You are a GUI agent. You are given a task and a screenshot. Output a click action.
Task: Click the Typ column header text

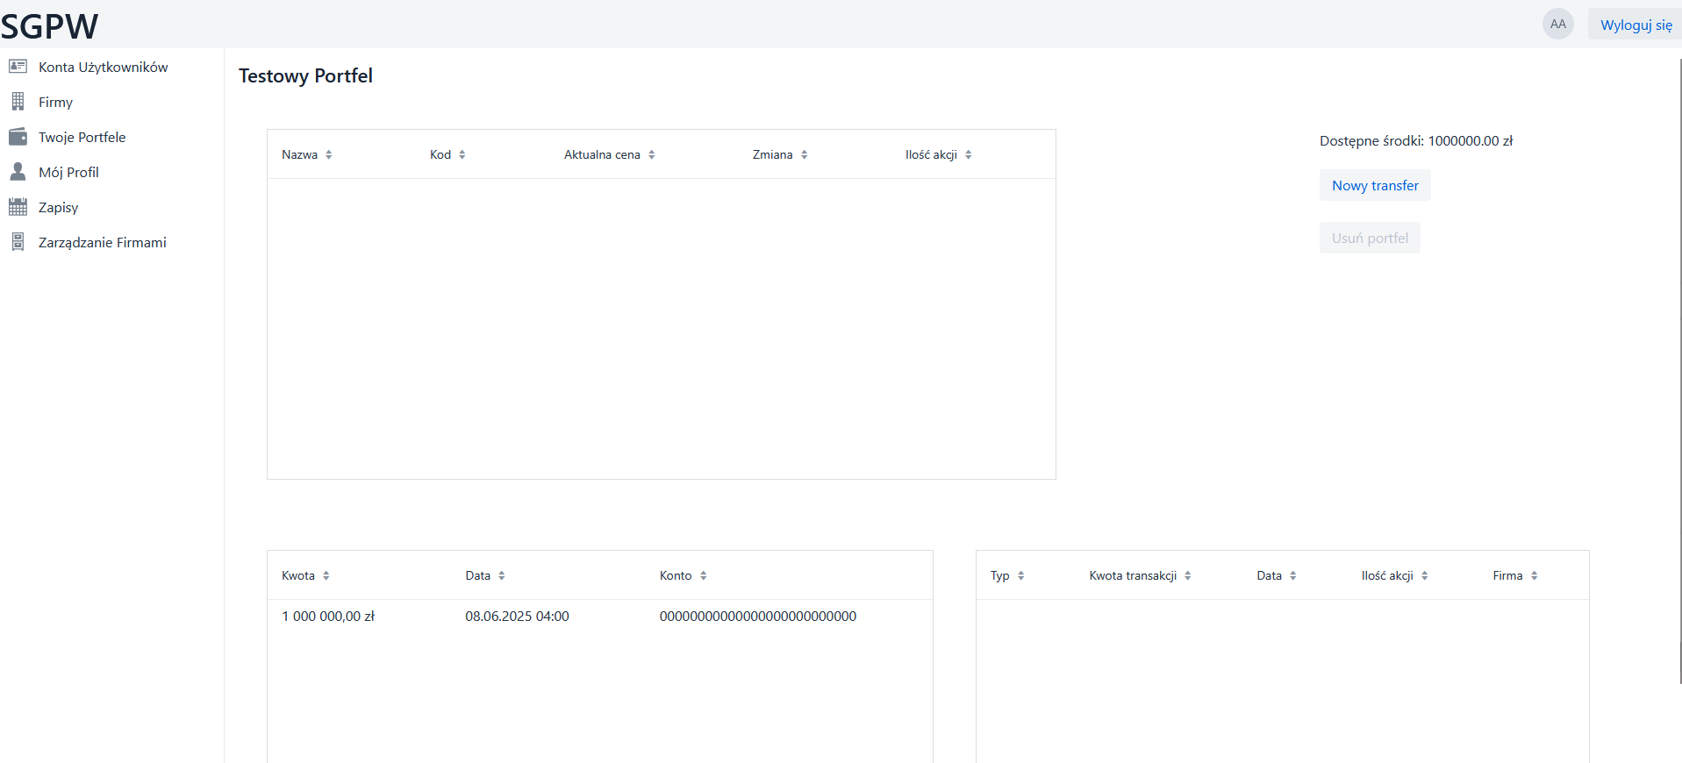point(999,575)
